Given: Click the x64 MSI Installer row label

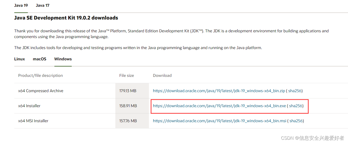Looking at the screenshot, I should click(33, 121).
